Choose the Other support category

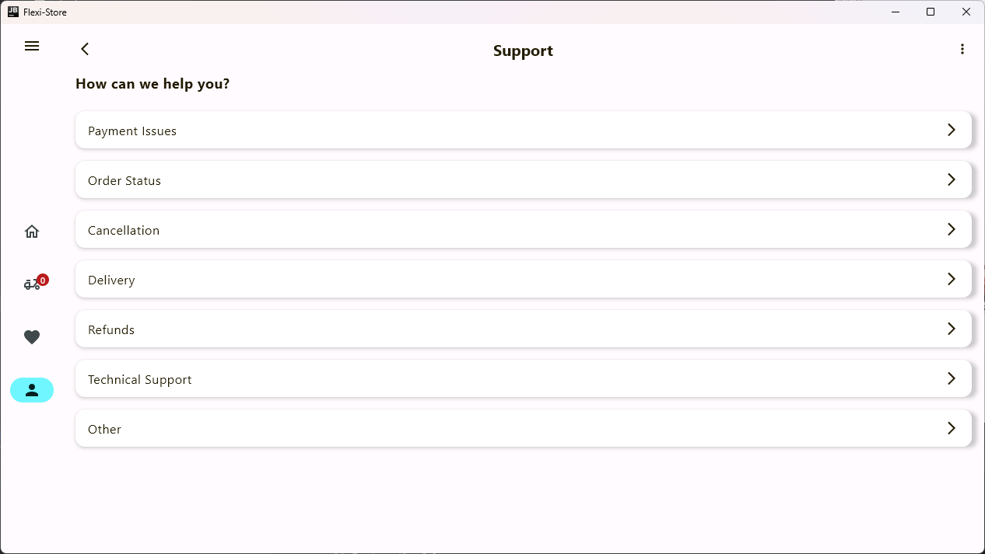tap(105, 429)
